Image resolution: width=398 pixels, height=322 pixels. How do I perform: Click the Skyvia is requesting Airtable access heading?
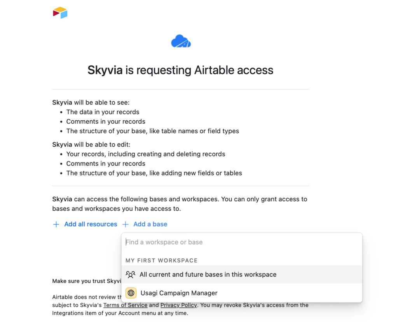(x=180, y=70)
